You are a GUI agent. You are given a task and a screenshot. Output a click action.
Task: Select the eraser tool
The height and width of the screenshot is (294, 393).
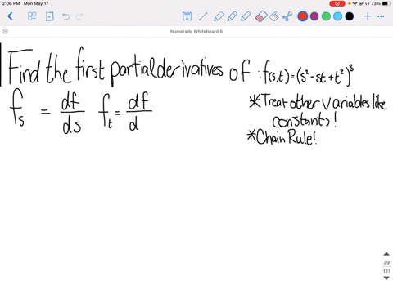click(261, 16)
